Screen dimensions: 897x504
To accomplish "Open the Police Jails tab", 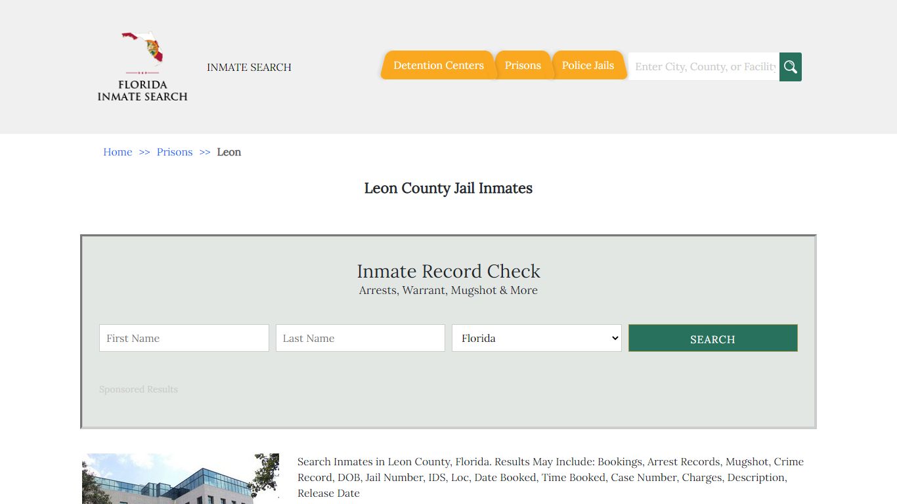I will pos(588,65).
